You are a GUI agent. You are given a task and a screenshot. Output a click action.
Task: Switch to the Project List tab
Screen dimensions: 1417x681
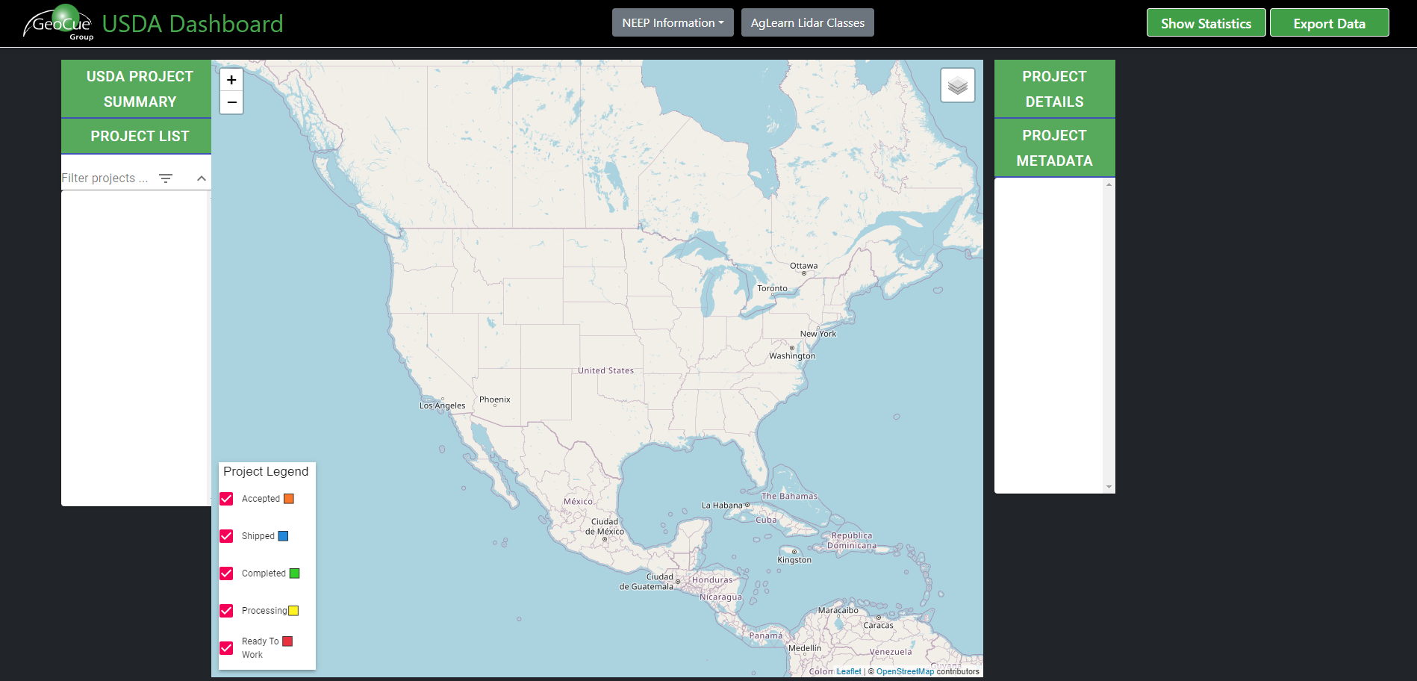(x=139, y=136)
